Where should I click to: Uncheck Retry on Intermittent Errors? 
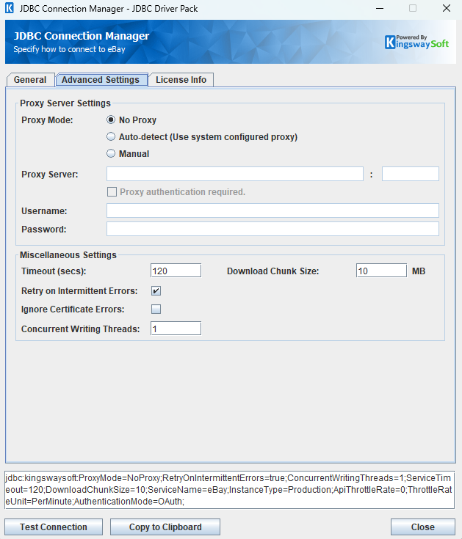click(x=156, y=291)
